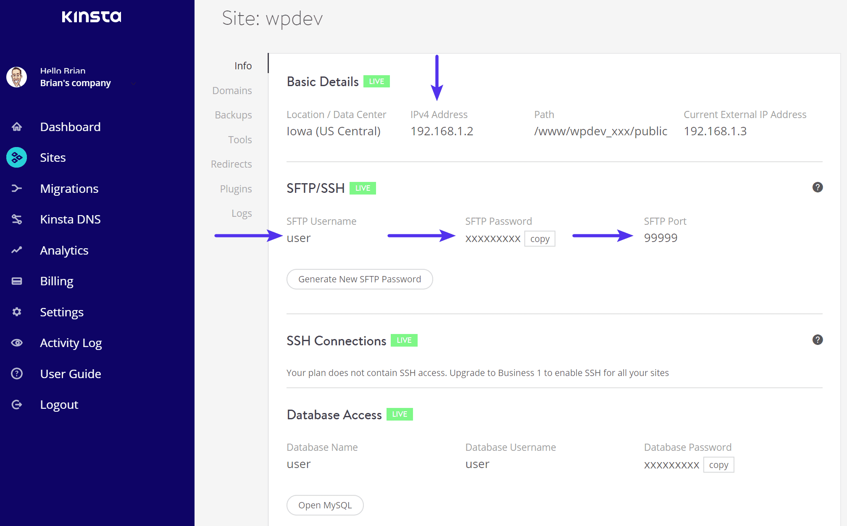Click the Analytics icon in sidebar

(16, 250)
